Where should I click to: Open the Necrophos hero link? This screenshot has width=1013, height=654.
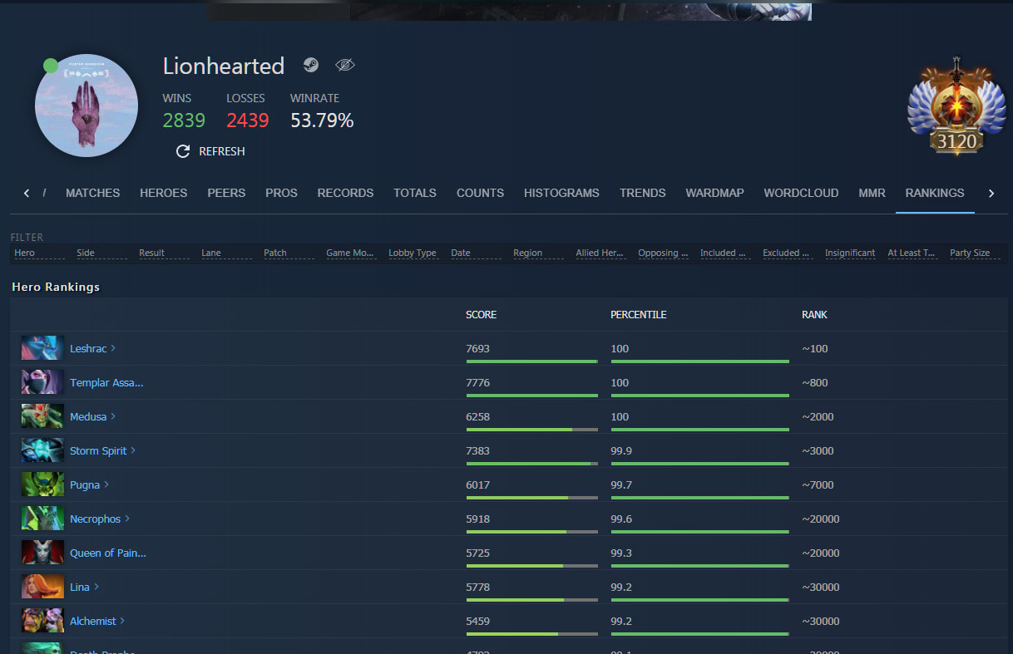click(100, 519)
